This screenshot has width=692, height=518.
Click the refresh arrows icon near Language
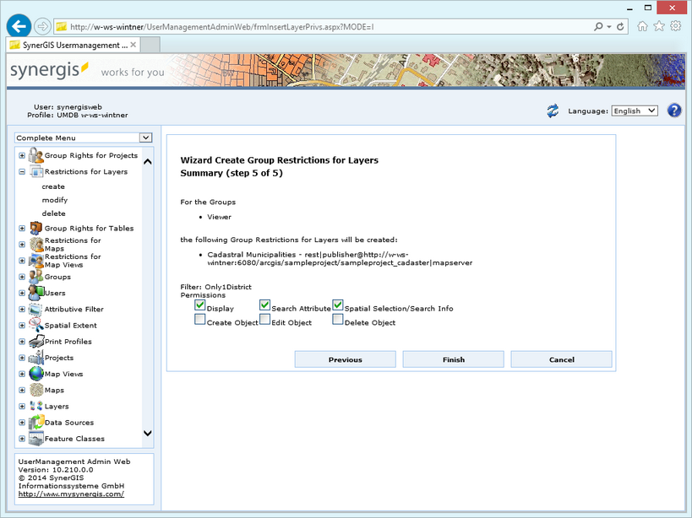pyautogui.click(x=554, y=109)
